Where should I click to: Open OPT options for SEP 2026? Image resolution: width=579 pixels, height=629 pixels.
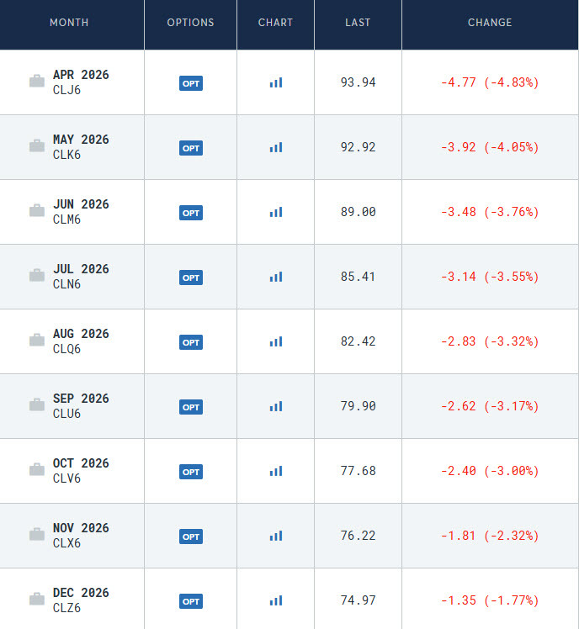click(x=191, y=407)
